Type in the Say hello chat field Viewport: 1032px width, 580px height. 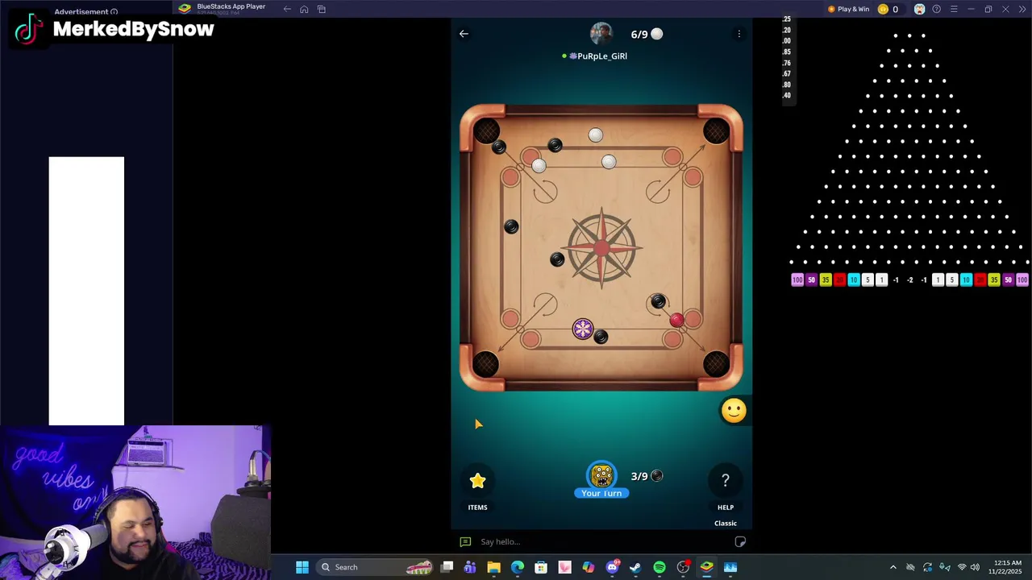pos(601,542)
